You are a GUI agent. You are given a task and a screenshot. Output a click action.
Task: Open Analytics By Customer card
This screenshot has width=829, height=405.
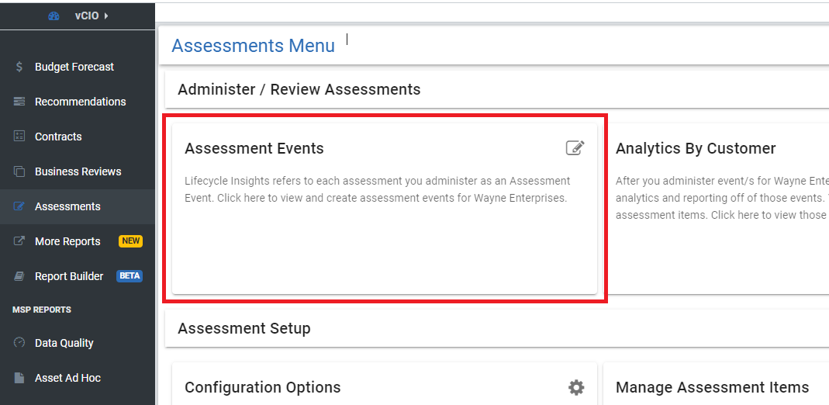pyautogui.click(x=717, y=206)
